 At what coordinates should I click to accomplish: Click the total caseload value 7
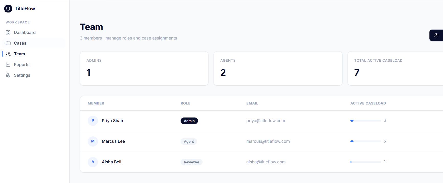[357, 73]
